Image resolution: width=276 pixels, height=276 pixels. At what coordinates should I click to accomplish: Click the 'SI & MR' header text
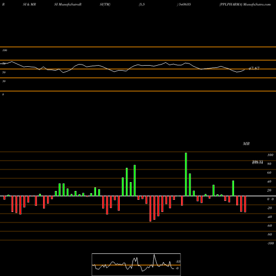pos(29,4)
